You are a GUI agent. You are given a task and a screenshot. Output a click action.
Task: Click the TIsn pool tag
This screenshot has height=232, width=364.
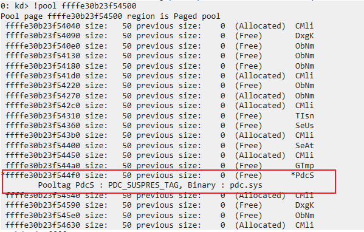[x=304, y=115]
